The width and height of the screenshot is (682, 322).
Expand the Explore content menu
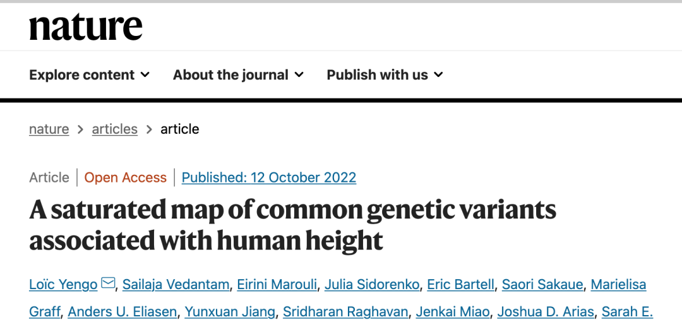89,75
